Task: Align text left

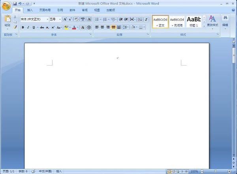Action: pyautogui.click(x=97, y=27)
